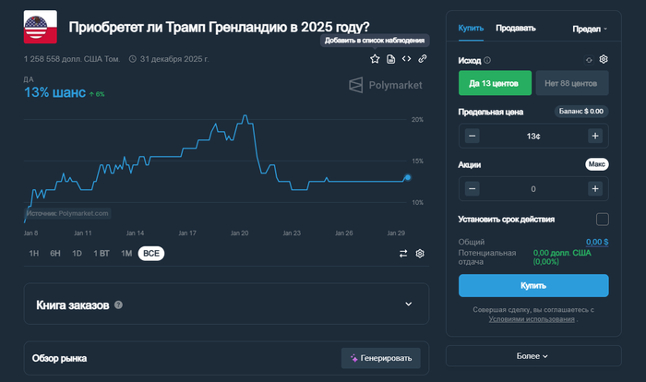Screen dimensions: 646x382
Task: Expand the Книга заказов section
Action: pyautogui.click(x=409, y=304)
